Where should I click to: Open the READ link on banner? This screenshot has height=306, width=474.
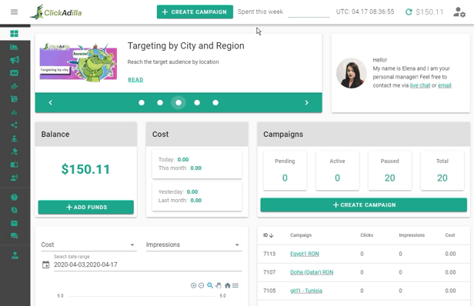(135, 80)
